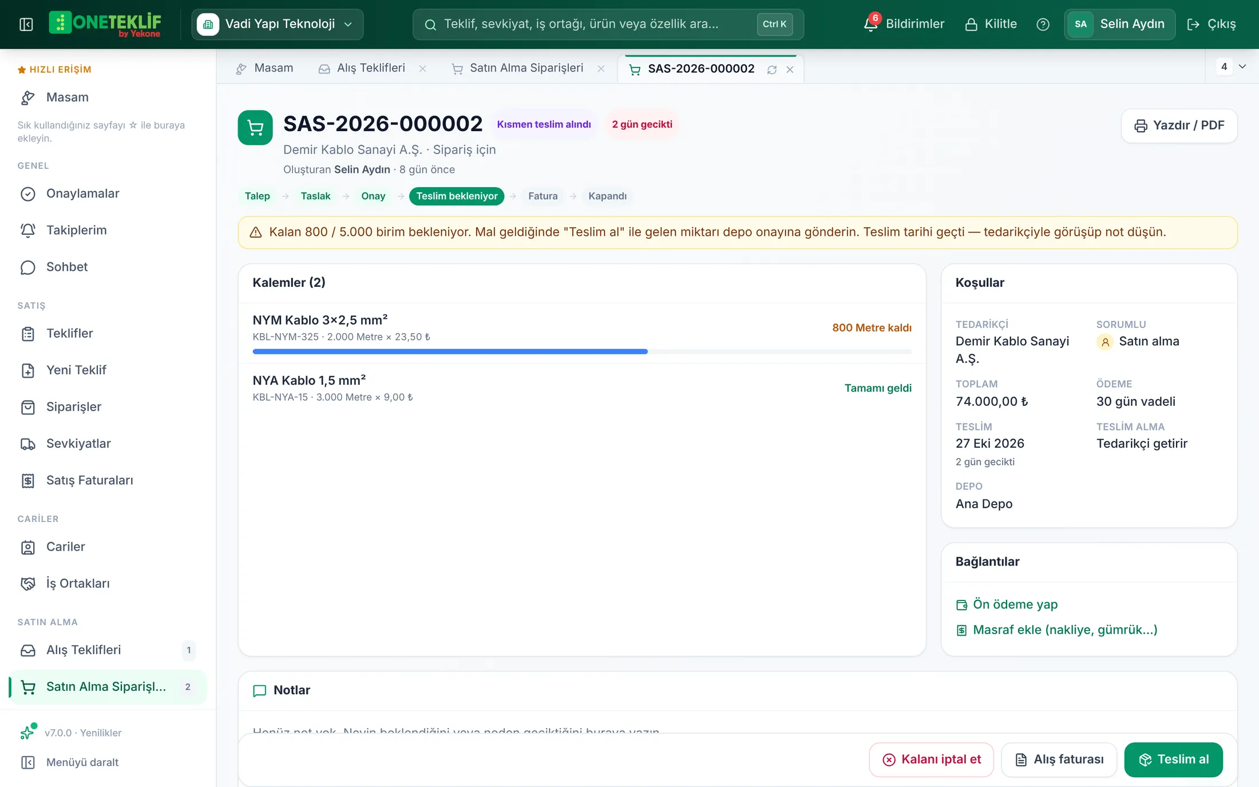
Task: Refresh the SAS-2026-000002 tab icon
Action: tap(772, 69)
